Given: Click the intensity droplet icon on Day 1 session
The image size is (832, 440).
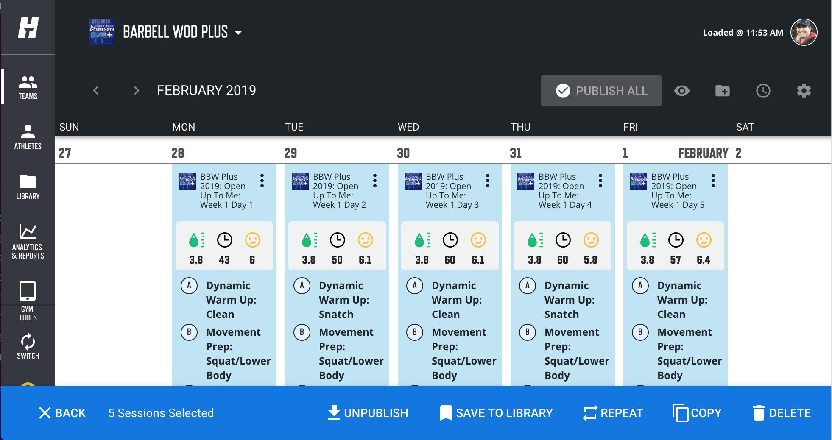Looking at the screenshot, I should pos(196,240).
